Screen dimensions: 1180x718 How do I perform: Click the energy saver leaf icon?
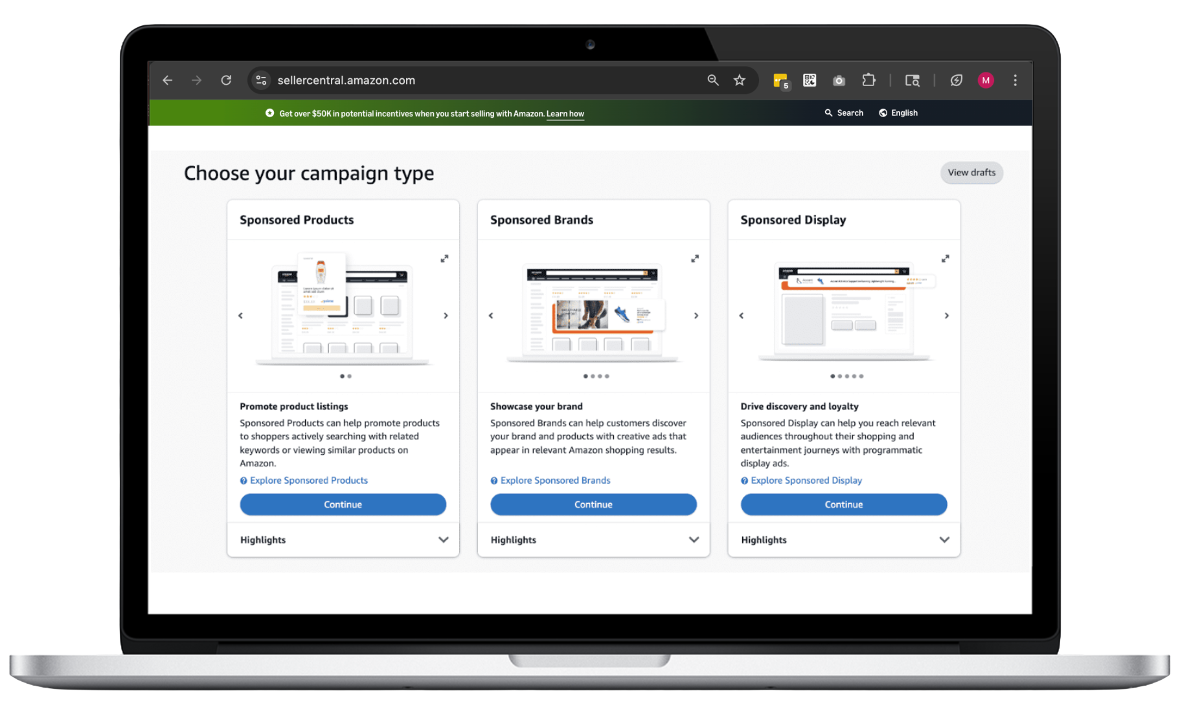coord(956,80)
